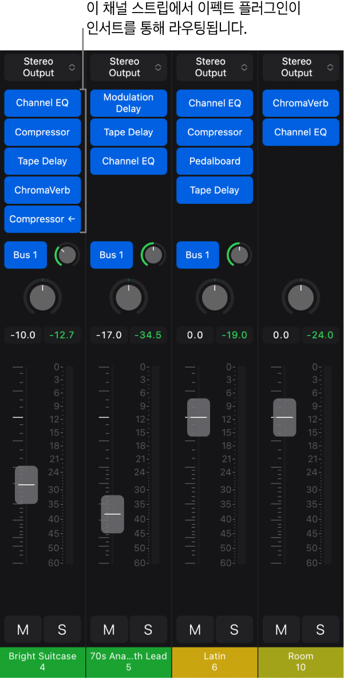Viewport: 344px width, 679px height.
Task: Click volume fader handle on Room strip
Action: click(x=284, y=417)
